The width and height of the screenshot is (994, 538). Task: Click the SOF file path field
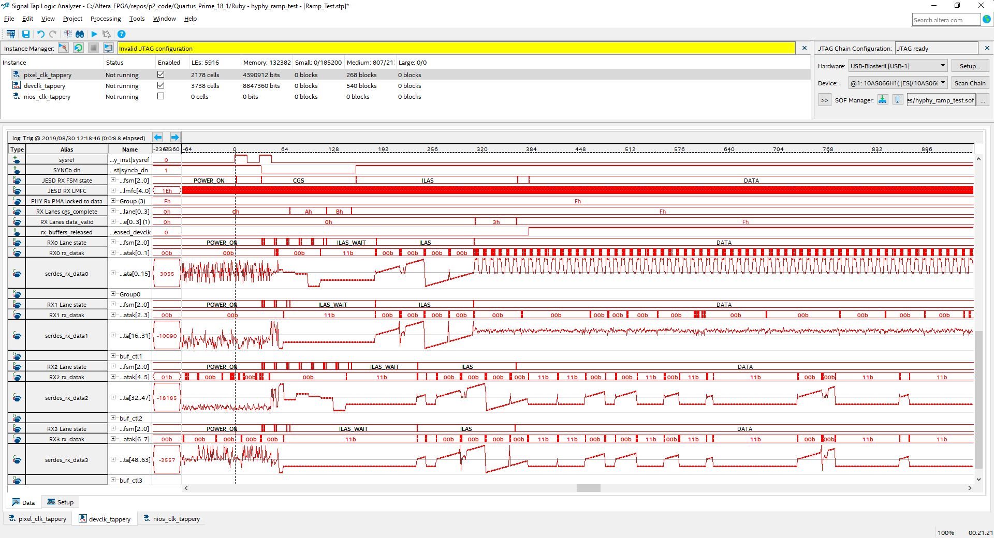[941, 100]
